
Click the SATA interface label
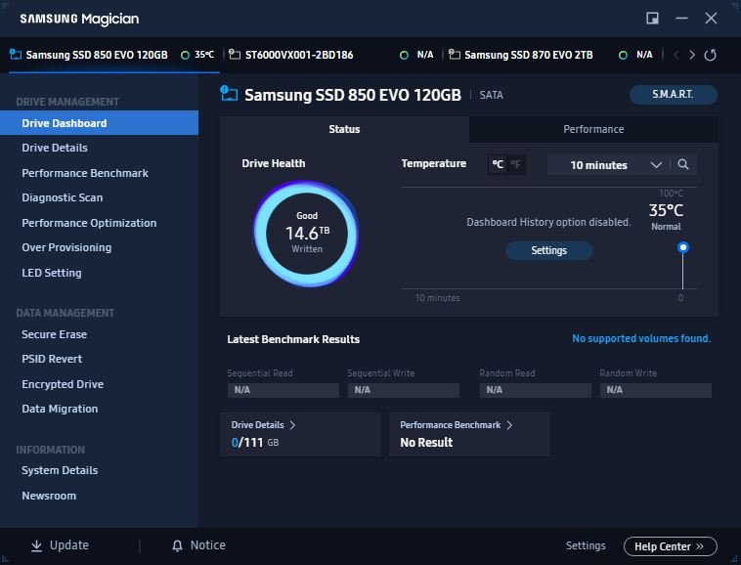tap(491, 95)
